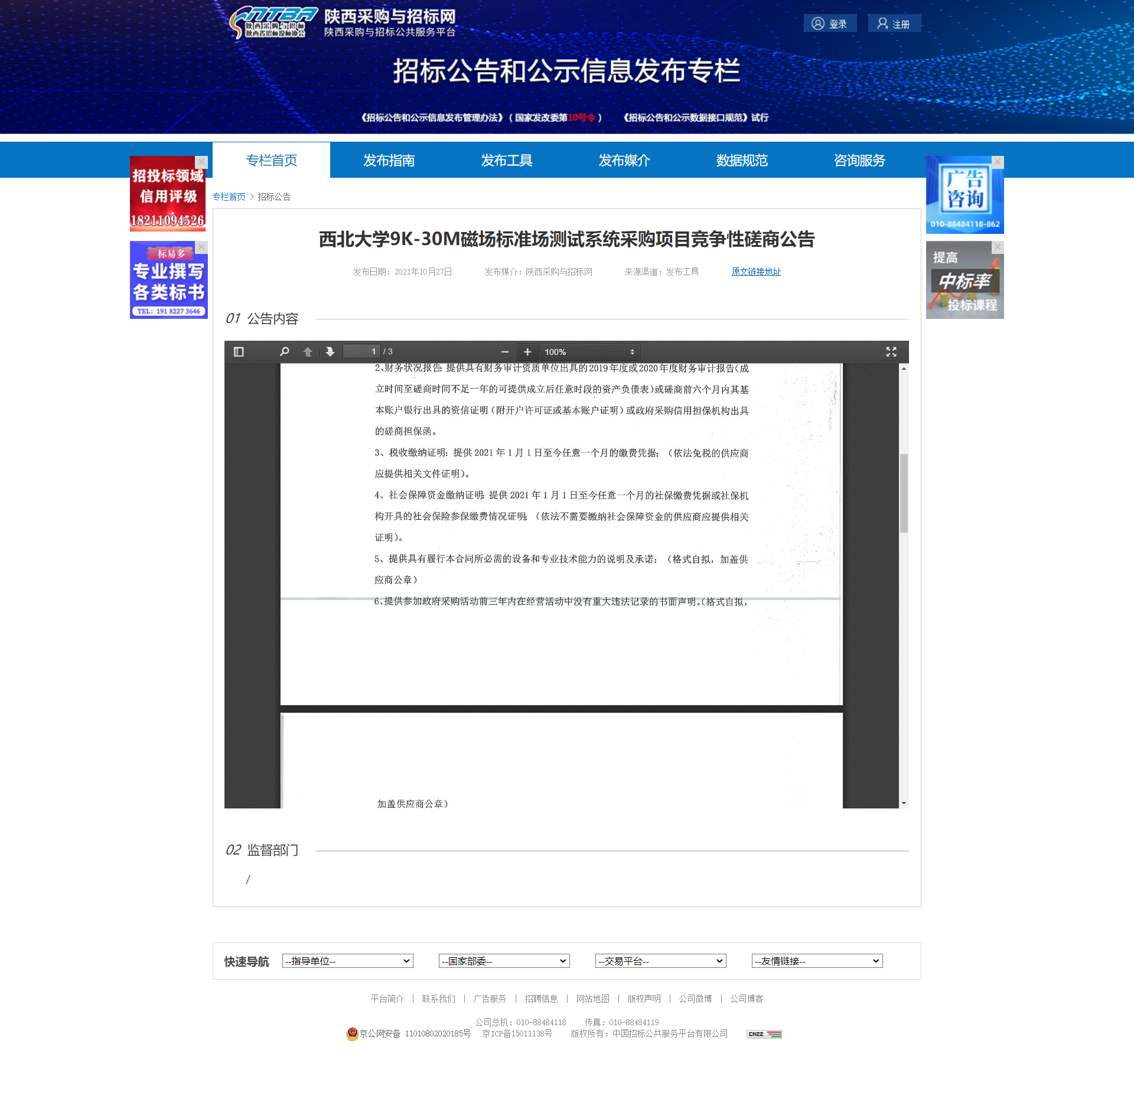Go to next PDF page arrow
Screen dimensions: 1134x1112
coord(330,352)
